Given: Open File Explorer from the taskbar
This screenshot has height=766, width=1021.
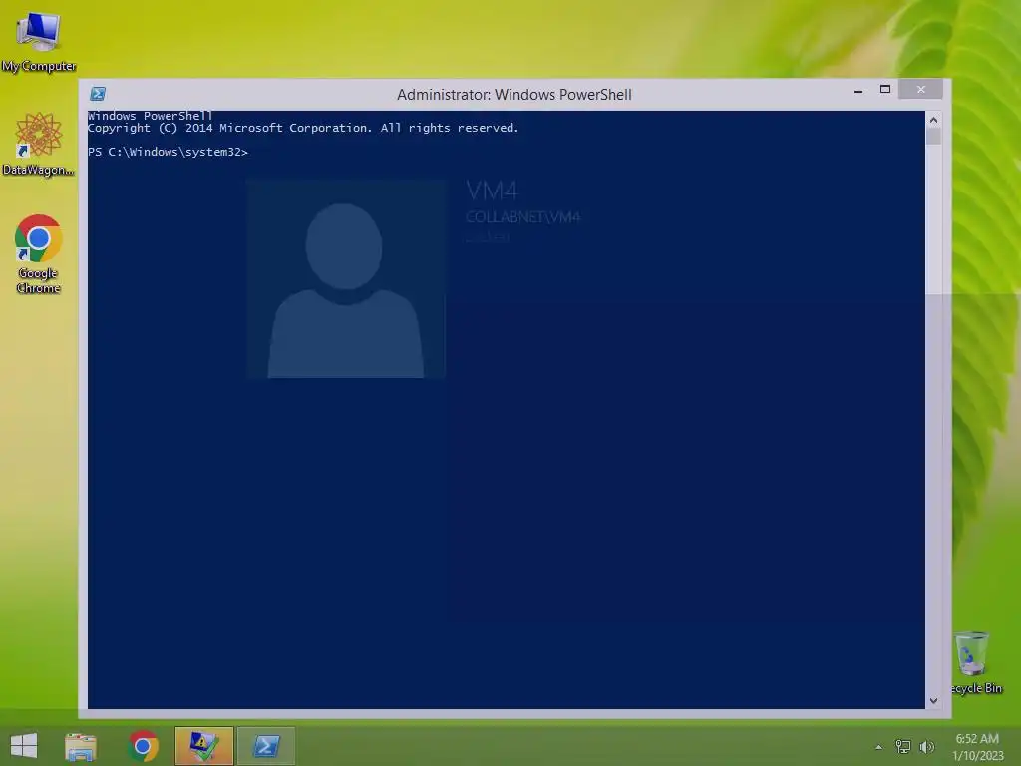Looking at the screenshot, I should click(x=81, y=746).
